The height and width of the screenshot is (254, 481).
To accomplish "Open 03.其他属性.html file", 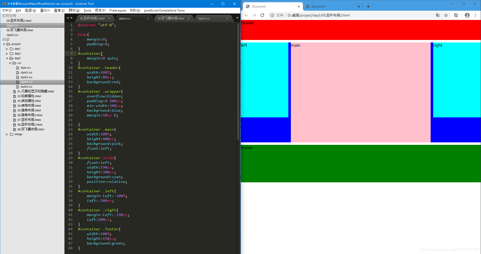I will click(x=29, y=101).
